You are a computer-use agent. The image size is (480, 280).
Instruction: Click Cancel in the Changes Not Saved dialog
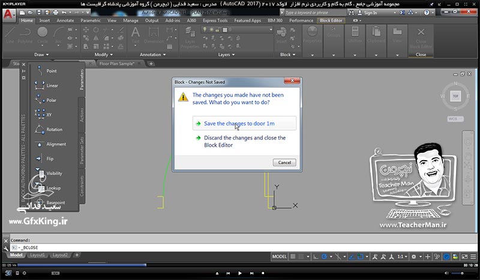[x=284, y=162]
